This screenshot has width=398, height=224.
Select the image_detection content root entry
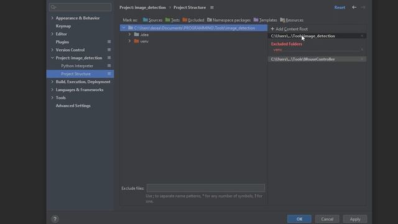pos(317,36)
